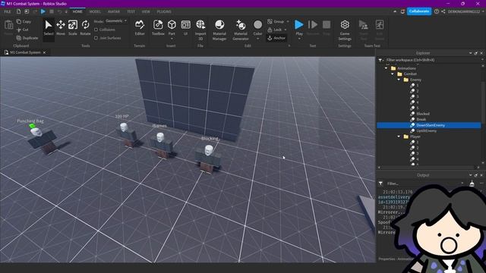Select the Blocking dummy in viewport
The width and height of the screenshot is (486, 273).
[208, 158]
